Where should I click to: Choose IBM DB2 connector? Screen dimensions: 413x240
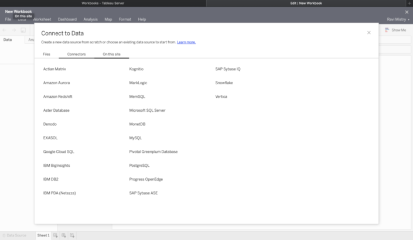point(51,179)
